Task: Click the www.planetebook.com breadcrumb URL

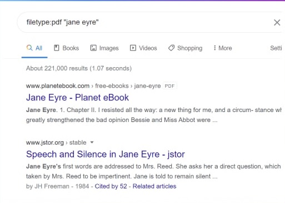Action: click(58, 86)
